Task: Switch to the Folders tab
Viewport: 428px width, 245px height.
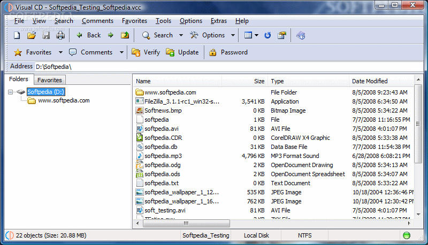Action: point(19,79)
